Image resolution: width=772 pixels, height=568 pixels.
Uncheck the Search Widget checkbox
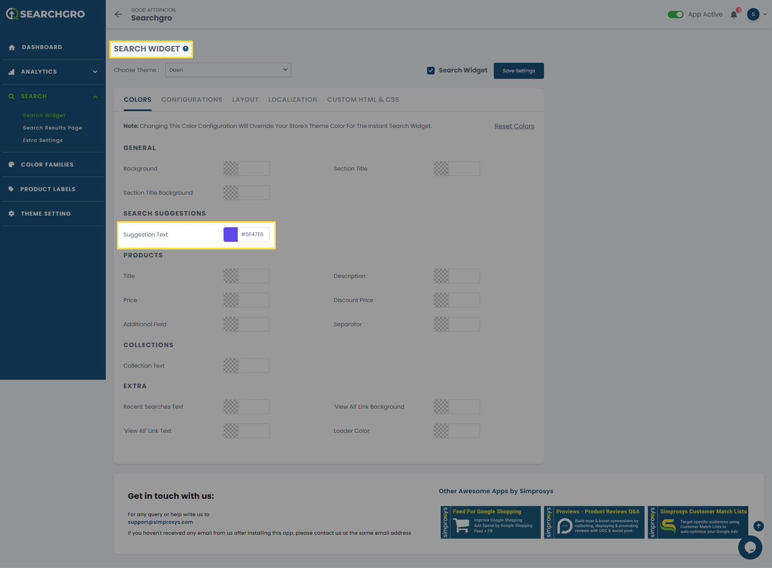(431, 70)
